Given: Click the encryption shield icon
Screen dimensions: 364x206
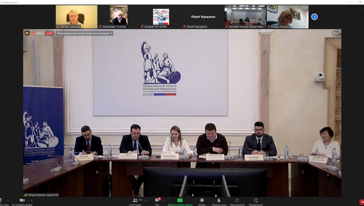Looking at the screenshot, I should 27,33.
